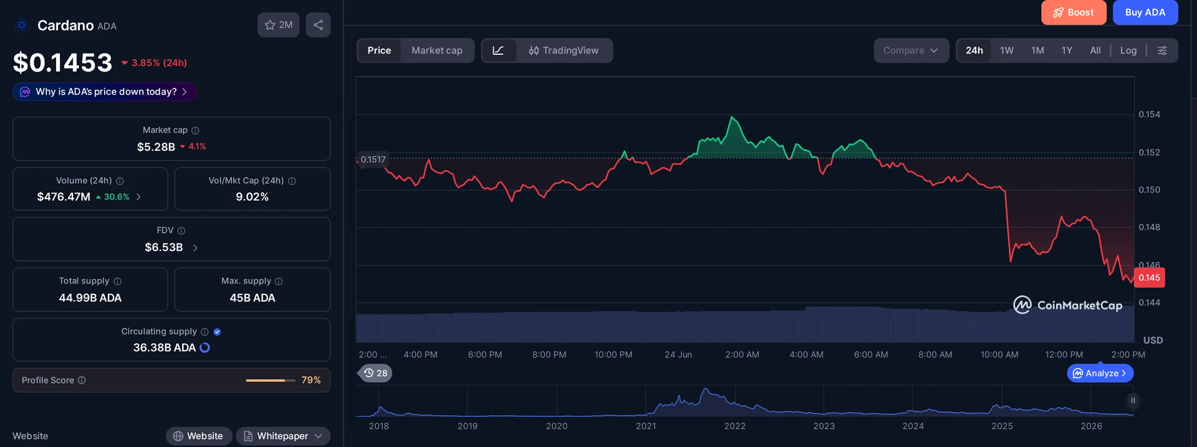This screenshot has height=447, width=1197.
Task: Click the 24 Jun axis label
Action: [x=678, y=354]
